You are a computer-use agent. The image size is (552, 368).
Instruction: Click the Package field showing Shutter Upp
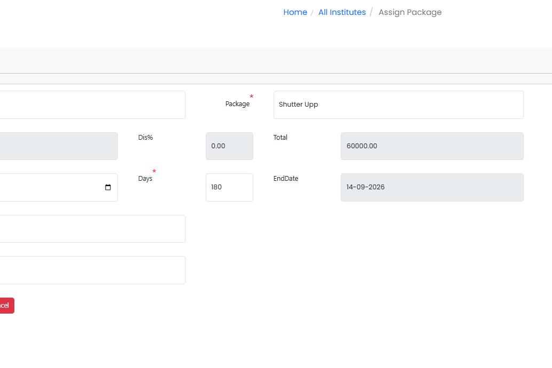(x=398, y=105)
